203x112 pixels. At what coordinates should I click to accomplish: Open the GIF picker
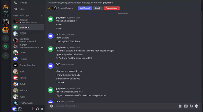click(186, 106)
